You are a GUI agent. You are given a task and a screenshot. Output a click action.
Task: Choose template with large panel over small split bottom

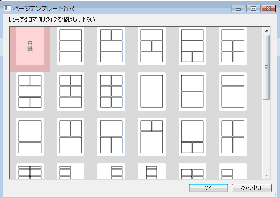[192, 137]
